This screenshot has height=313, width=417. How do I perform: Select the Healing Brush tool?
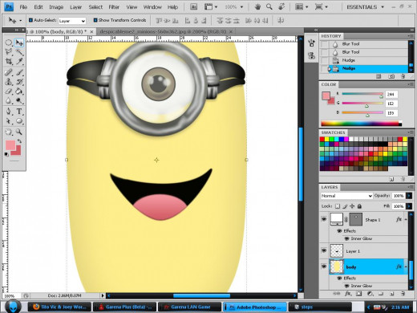click(9, 72)
